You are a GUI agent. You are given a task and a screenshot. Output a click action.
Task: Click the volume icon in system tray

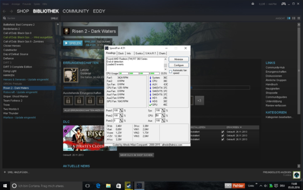[x=266, y=186]
